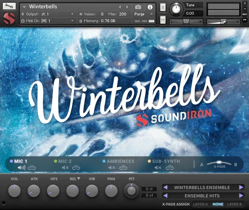The height and width of the screenshot is (210, 249).
Task: Open the wrench edit tool
Action: 9,6
